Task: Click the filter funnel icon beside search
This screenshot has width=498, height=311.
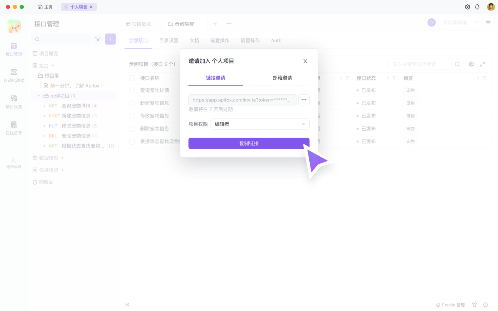Action: [x=98, y=39]
